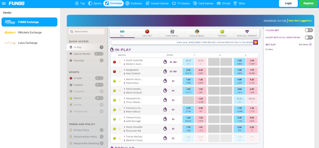This screenshot has height=148, width=319.
Task: Switch to the CRICKET tab
Action: click(147, 33)
